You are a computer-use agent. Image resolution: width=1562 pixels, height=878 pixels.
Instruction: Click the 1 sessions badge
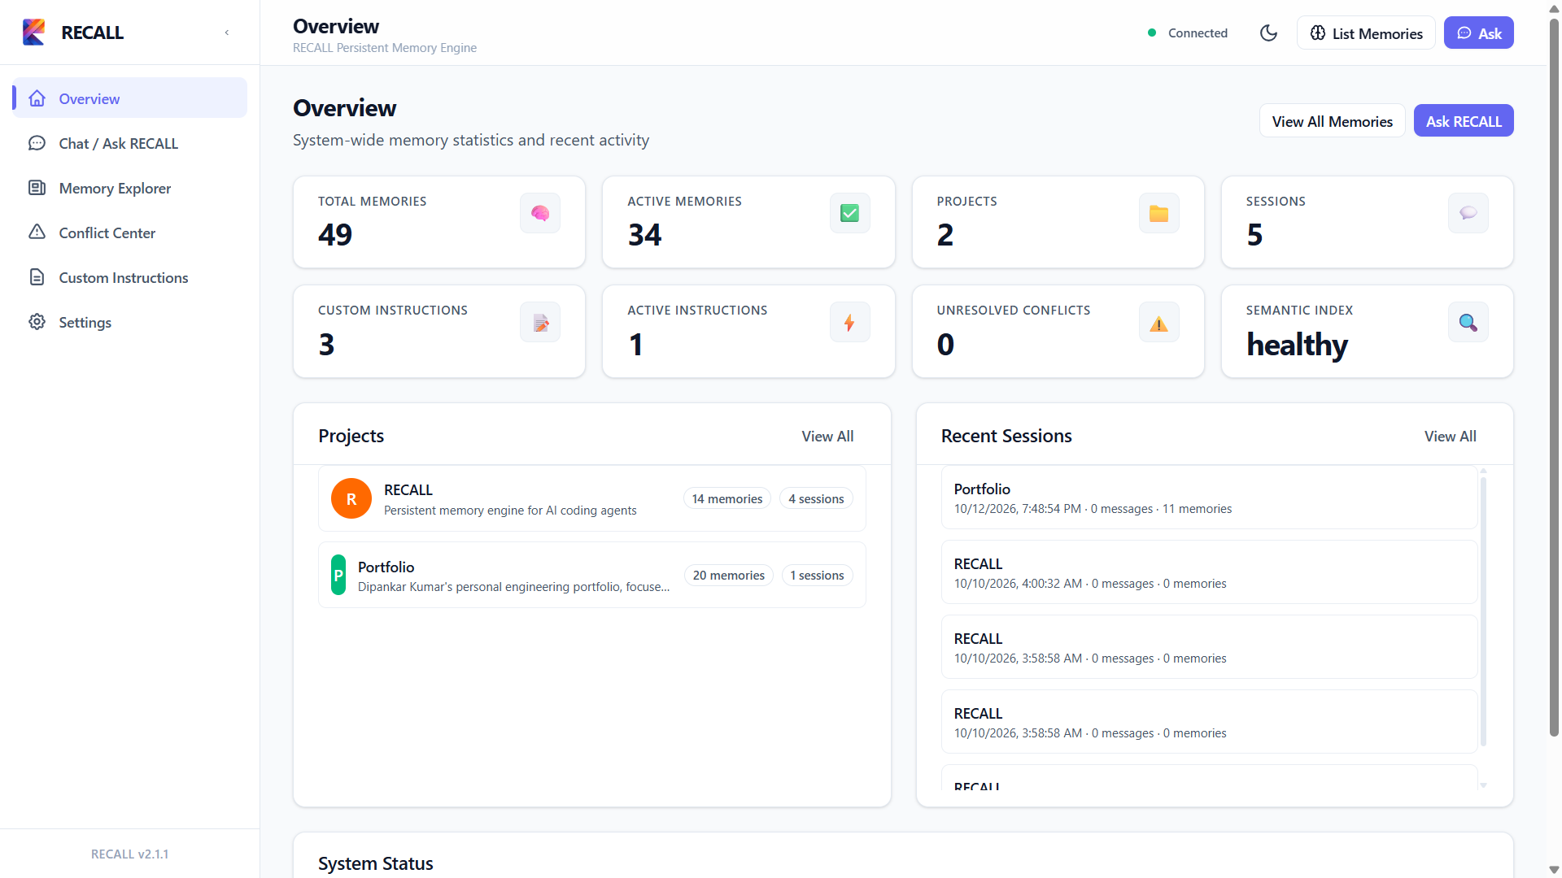(817, 576)
